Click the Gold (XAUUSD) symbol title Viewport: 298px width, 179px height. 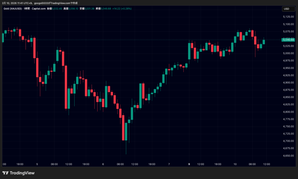12,9
